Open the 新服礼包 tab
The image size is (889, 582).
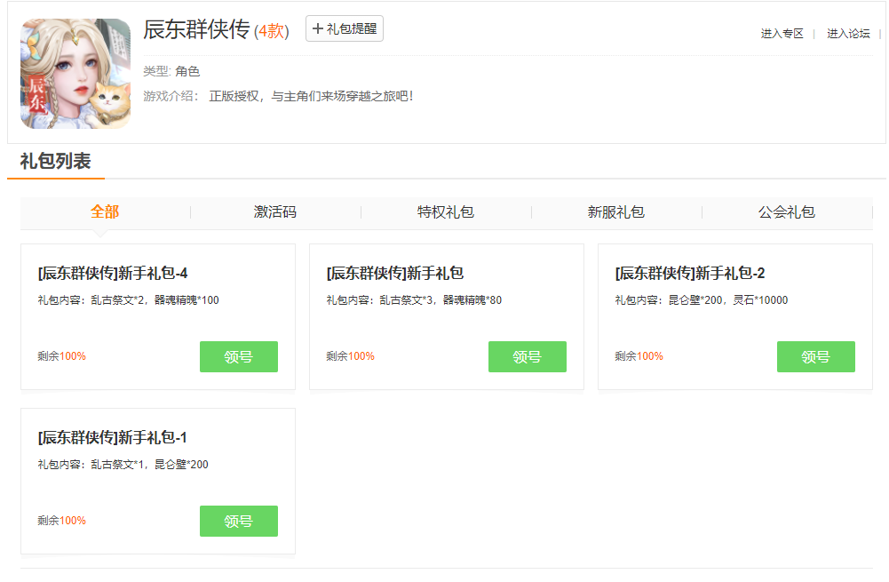[616, 212]
